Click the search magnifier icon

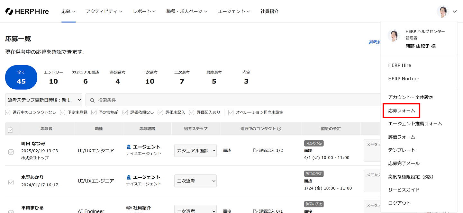click(x=92, y=100)
